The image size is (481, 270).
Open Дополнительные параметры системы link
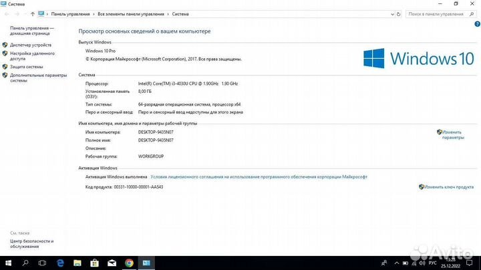click(38, 78)
